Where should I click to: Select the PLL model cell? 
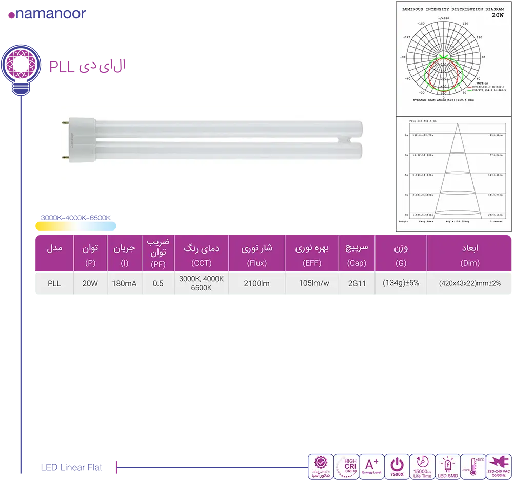(54, 283)
